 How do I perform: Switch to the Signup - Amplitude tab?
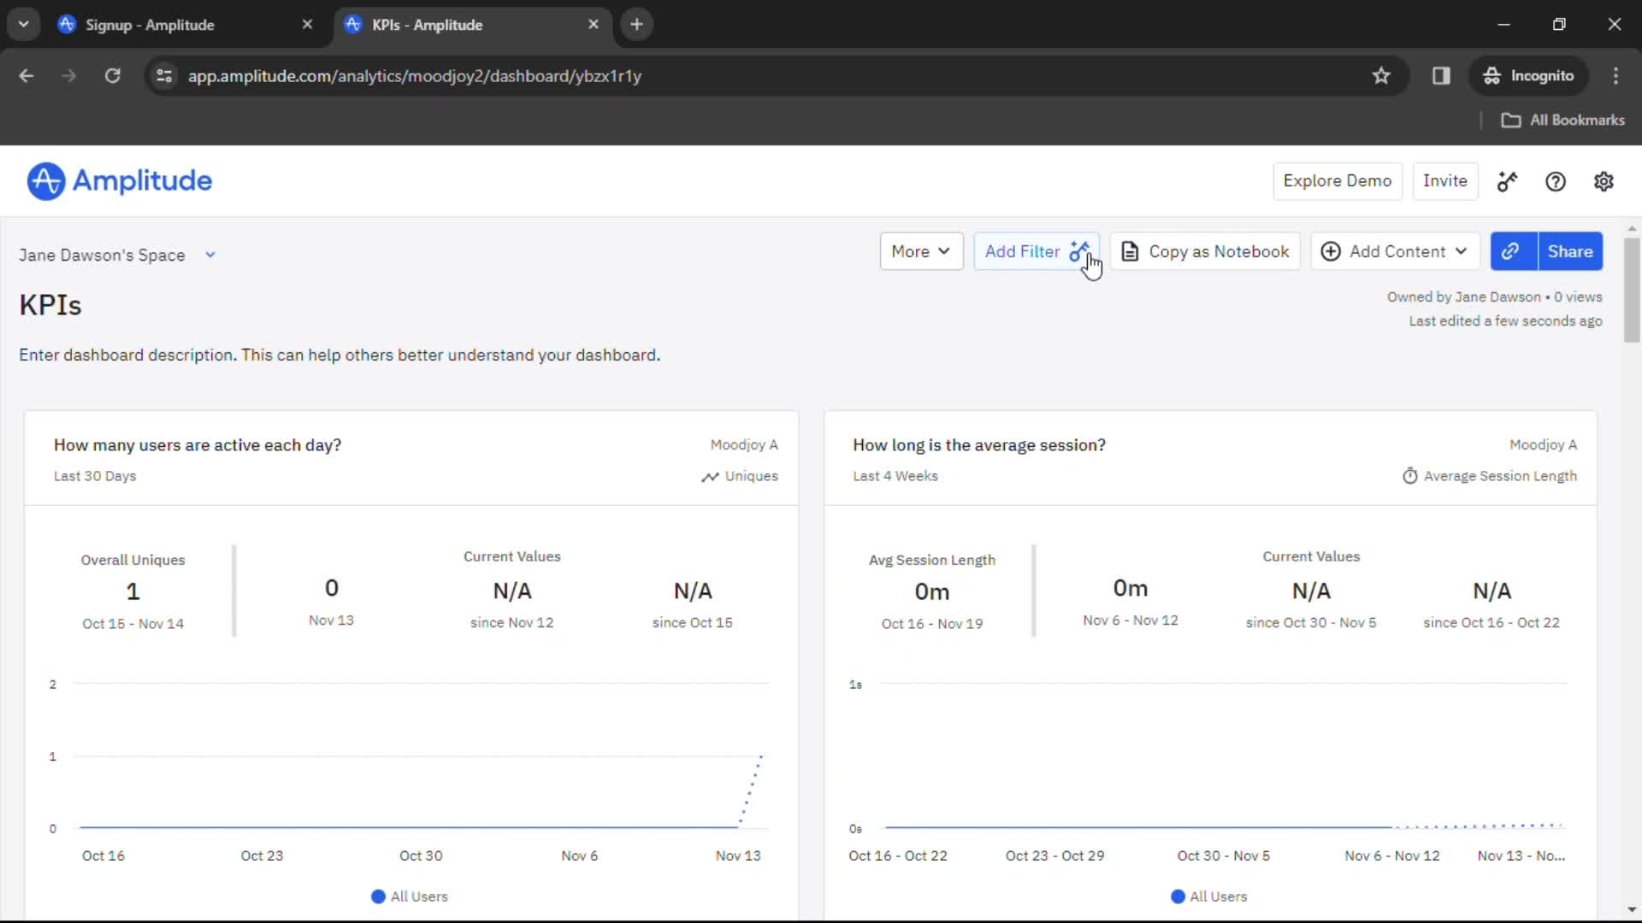(186, 25)
